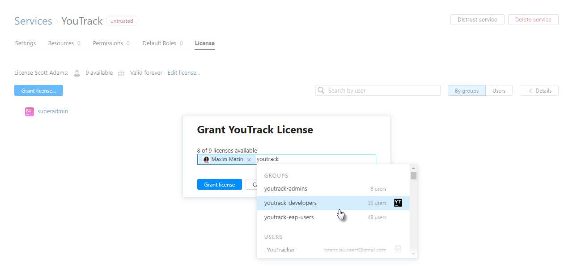Click the YouTracker user avatar icon

point(398,250)
